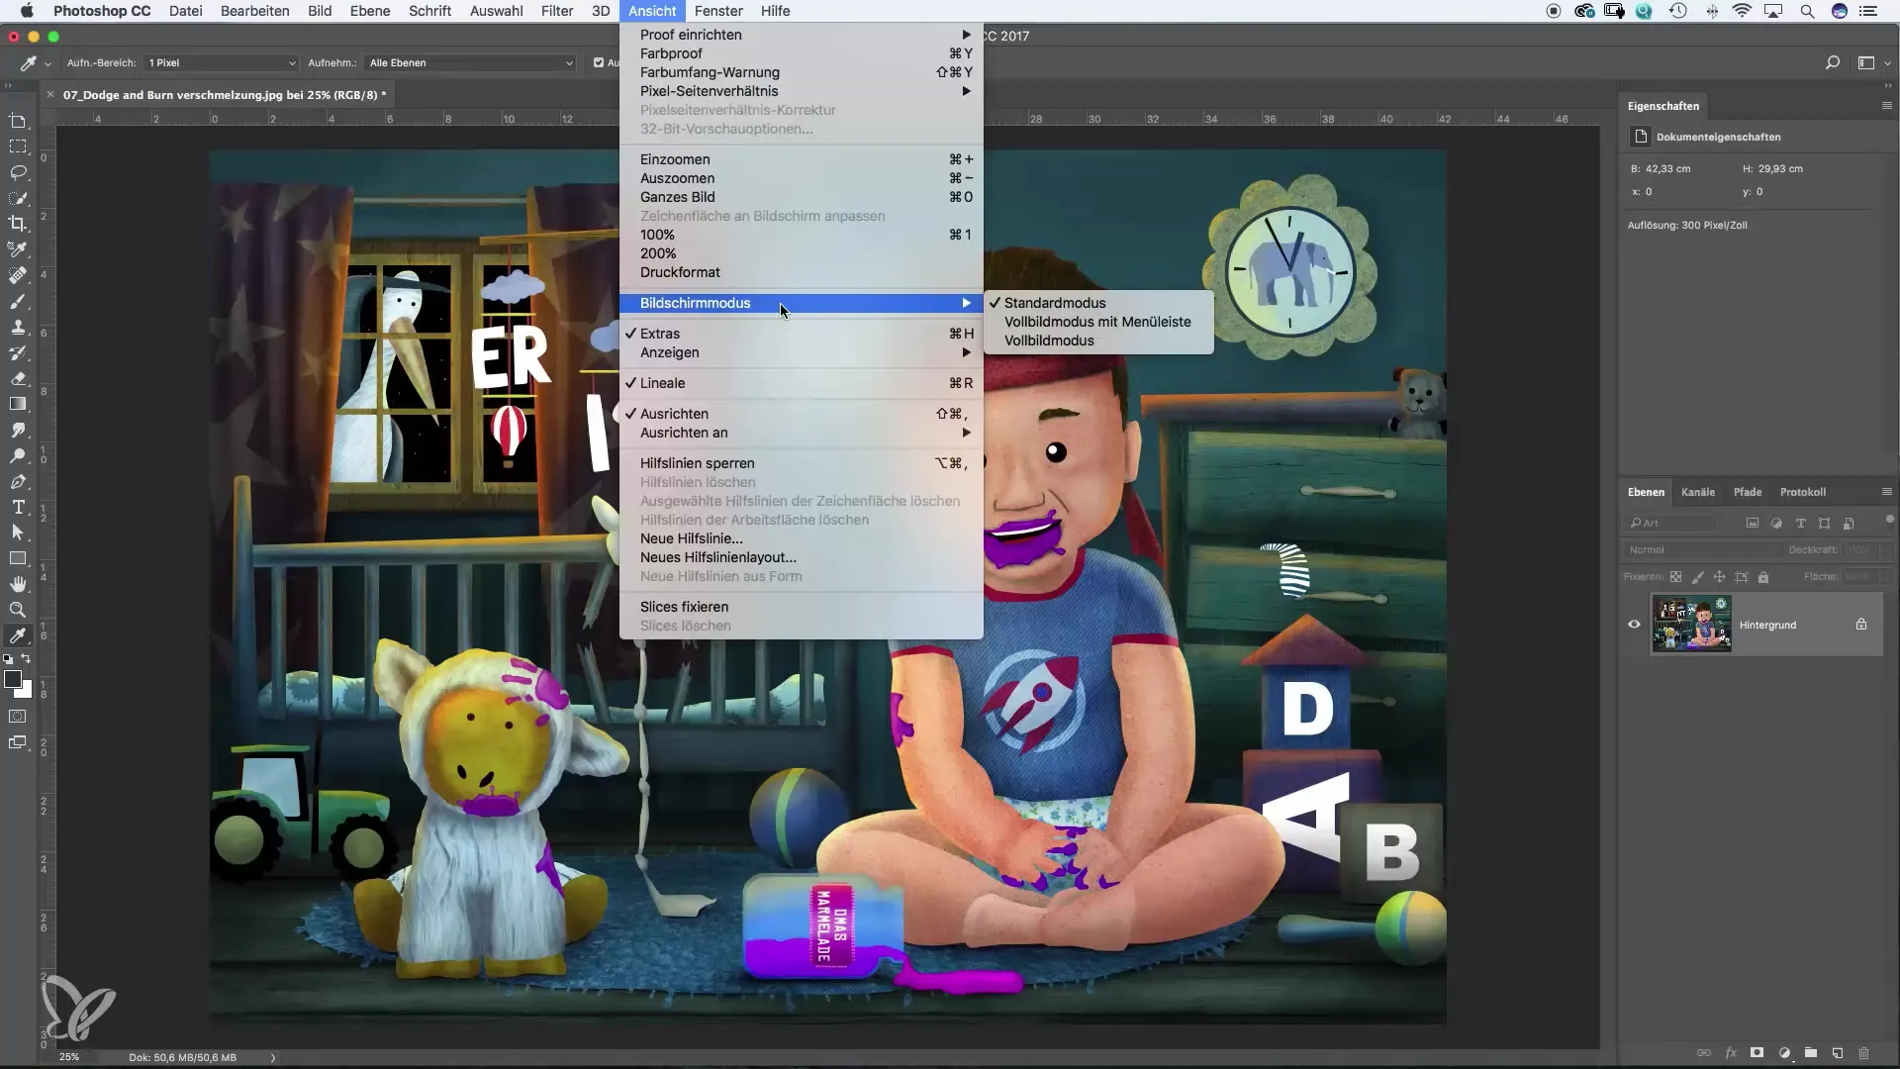
Task: Click Ganzes Bild menu entry
Action: click(x=802, y=197)
